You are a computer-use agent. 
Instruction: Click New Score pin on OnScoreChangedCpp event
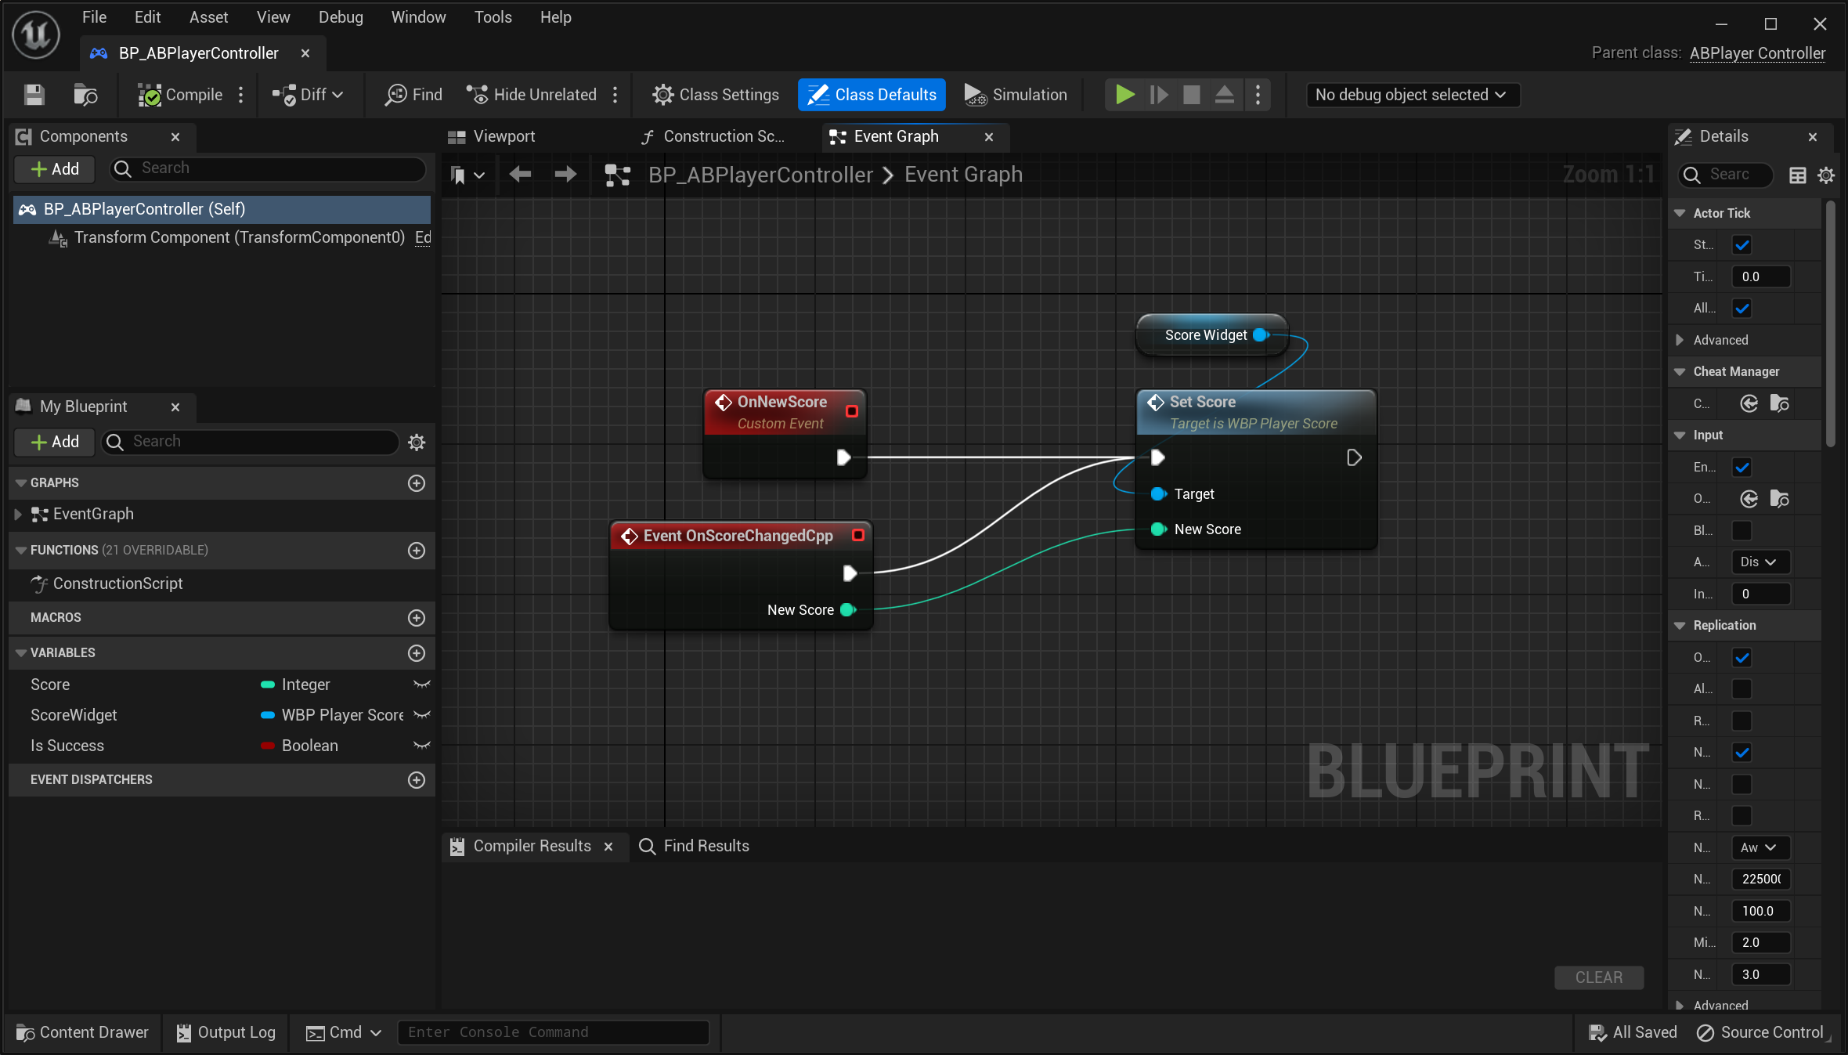(848, 610)
